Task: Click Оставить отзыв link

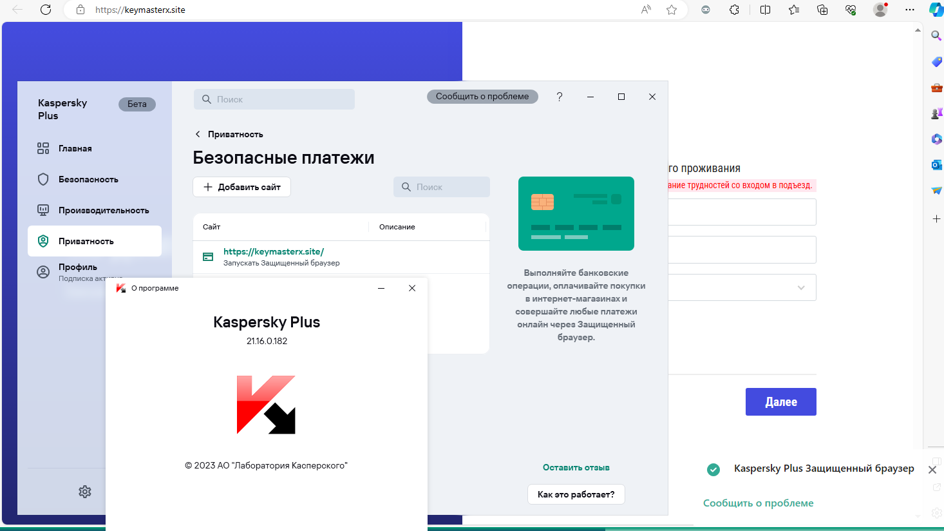Action: tap(576, 467)
